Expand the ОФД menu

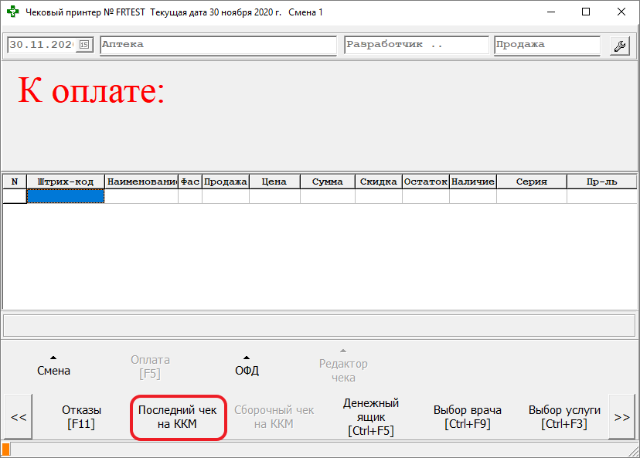[247, 365]
